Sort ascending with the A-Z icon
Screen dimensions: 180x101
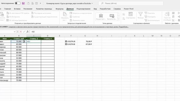tap(124, 14)
